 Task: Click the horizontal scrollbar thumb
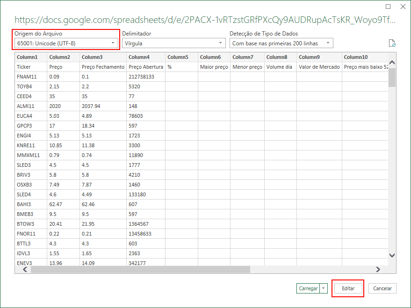140,270
